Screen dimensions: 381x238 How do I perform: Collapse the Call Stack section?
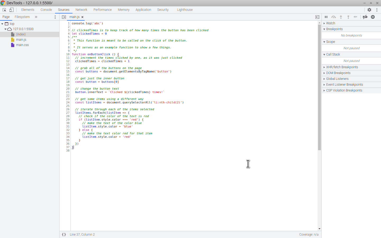(333, 54)
